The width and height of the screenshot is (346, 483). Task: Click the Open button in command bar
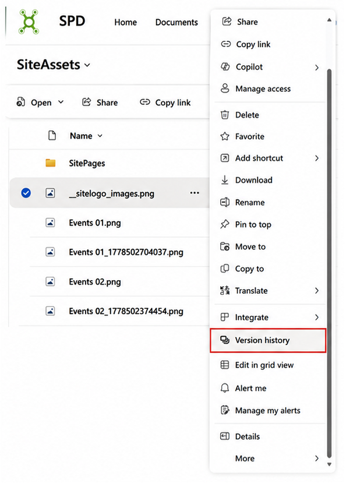(34, 103)
